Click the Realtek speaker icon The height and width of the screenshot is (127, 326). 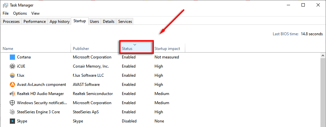tap(12, 93)
